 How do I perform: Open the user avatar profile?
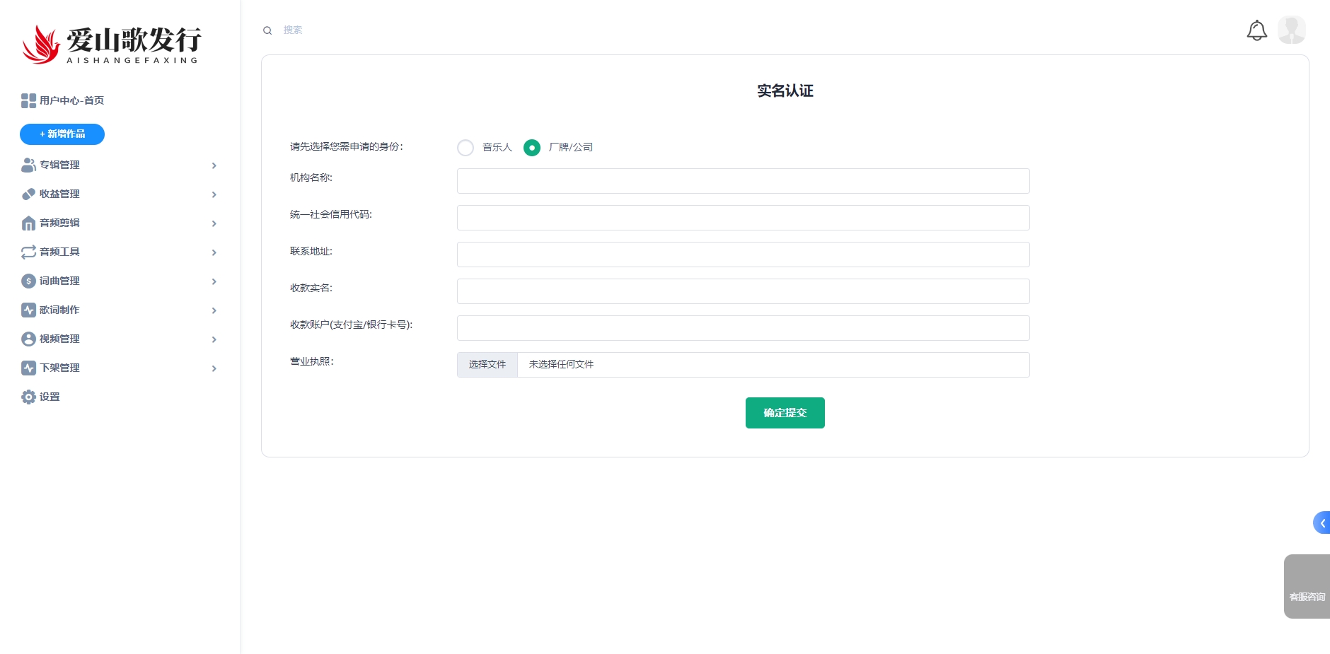pos(1291,30)
